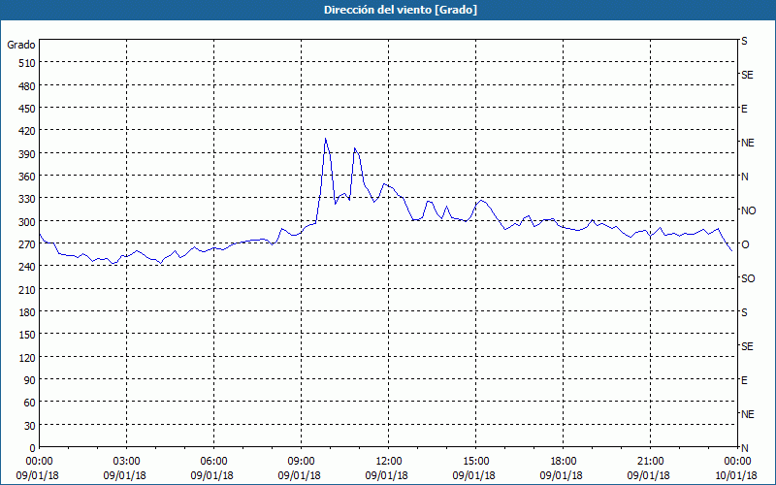
Task: Click the '330' y-axis label
Action: (27, 199)
